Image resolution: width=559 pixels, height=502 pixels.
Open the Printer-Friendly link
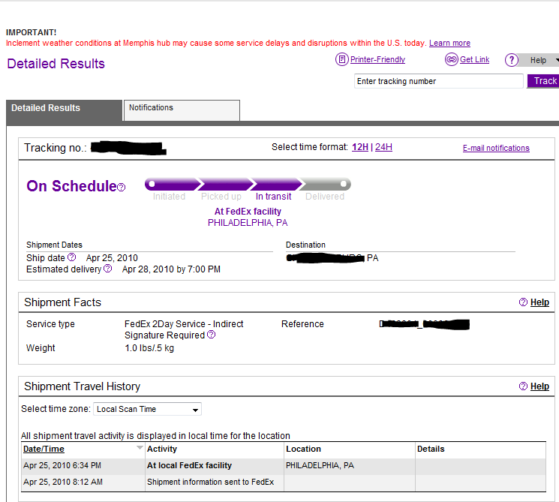pyautogui.click(x=377, y=59)
